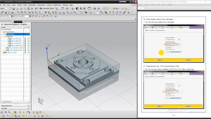Click the Paste clipboard icon
Viewport: 211px width, 119px height.
pos(29,9)
